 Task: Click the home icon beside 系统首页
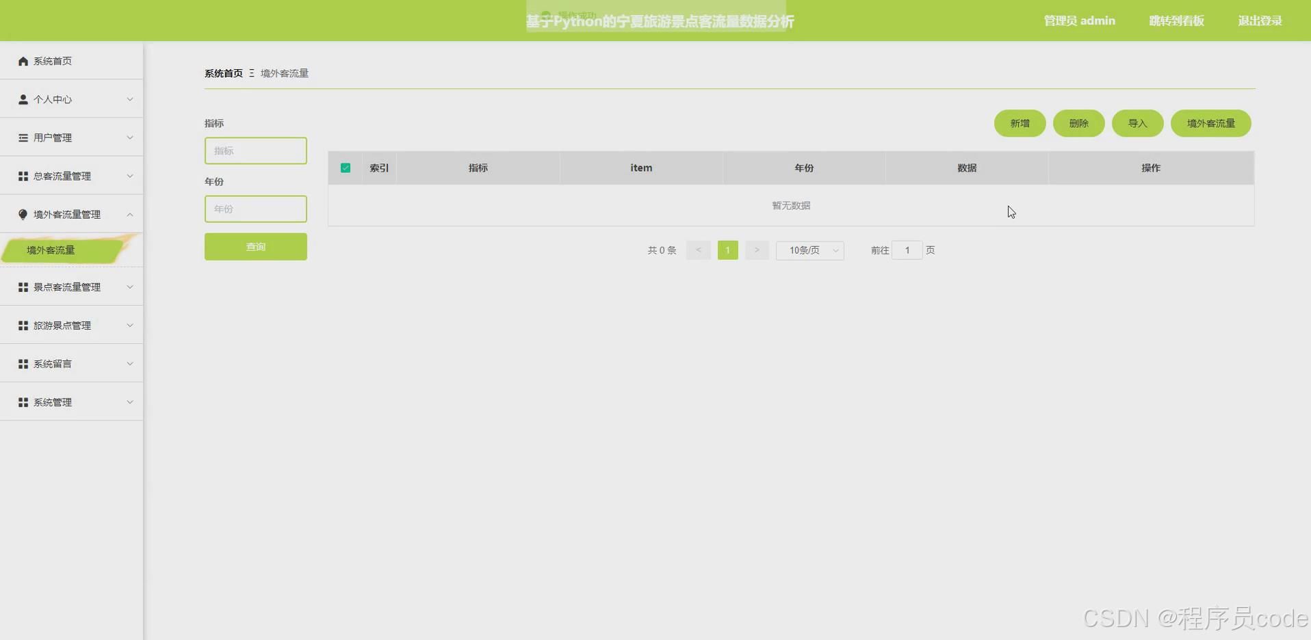23,61
